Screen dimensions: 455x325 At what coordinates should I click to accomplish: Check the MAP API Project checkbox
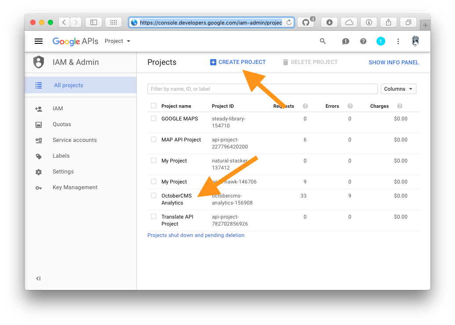[154, 139]
